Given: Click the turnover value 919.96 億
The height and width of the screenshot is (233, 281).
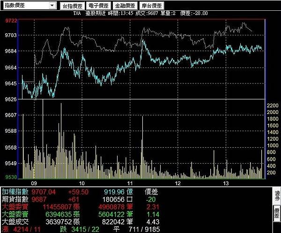Looking at the screenshot, I should 118,192.
